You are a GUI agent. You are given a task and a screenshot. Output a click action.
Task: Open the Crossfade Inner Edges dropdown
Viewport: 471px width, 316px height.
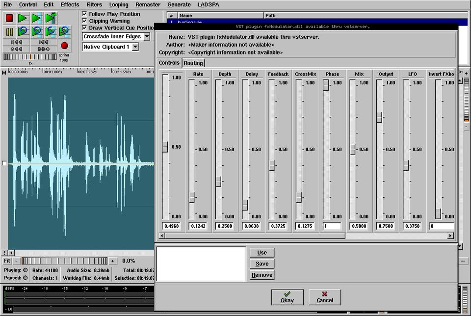point(147,37)
